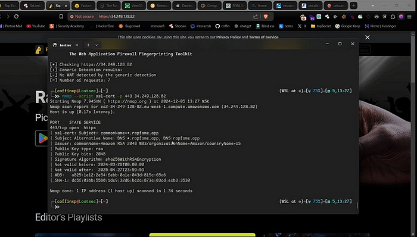The width and height of the screenshot is (417, 237).
Task: Open the immunefi bookmark
Action: point(154,26)
